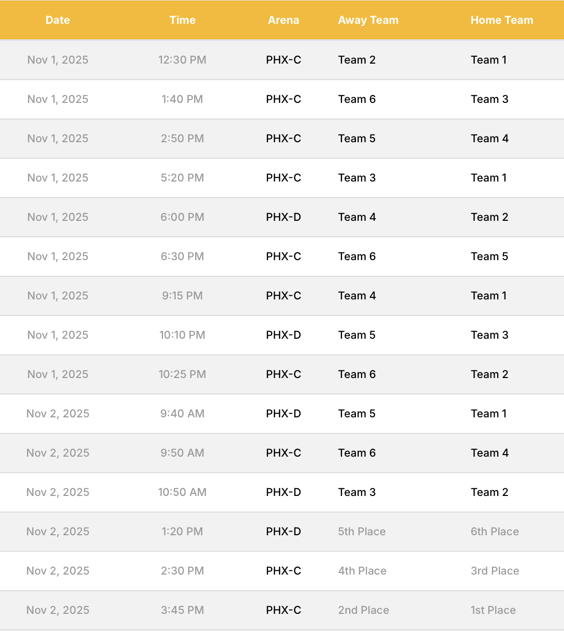Click the Date column header
Screen dimensions: 564x633
point(57,20)
